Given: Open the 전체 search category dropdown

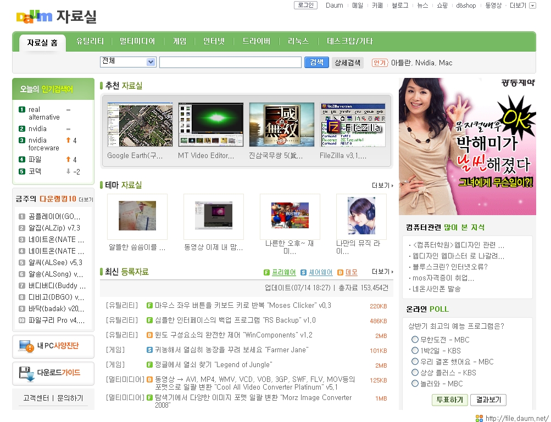Looking at the screenshot, I should pyautogui.click(x=128, y=61).
